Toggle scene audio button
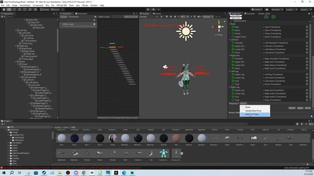The height and width of the screenshot is (176, 314). point(171,17)
